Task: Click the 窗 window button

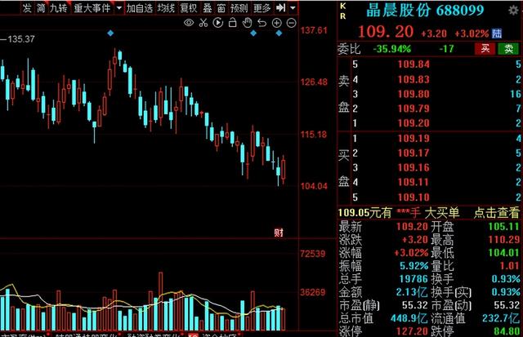Action: point(221,7)
